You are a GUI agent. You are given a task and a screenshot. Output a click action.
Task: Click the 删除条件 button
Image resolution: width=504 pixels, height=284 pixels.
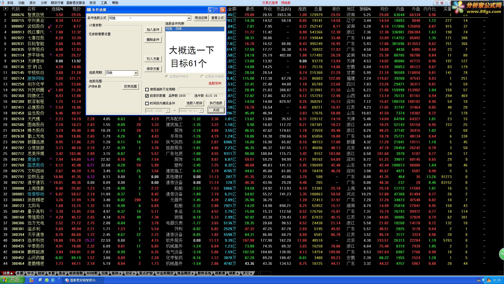(x=153, y=40)
